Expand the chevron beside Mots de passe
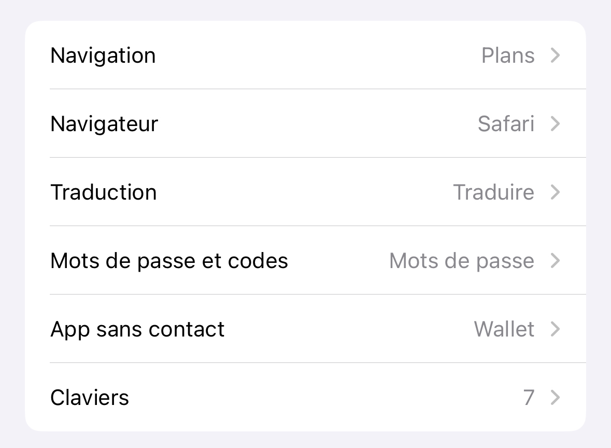The width and height of the screenshot is (611, 448). click(555, 261)
